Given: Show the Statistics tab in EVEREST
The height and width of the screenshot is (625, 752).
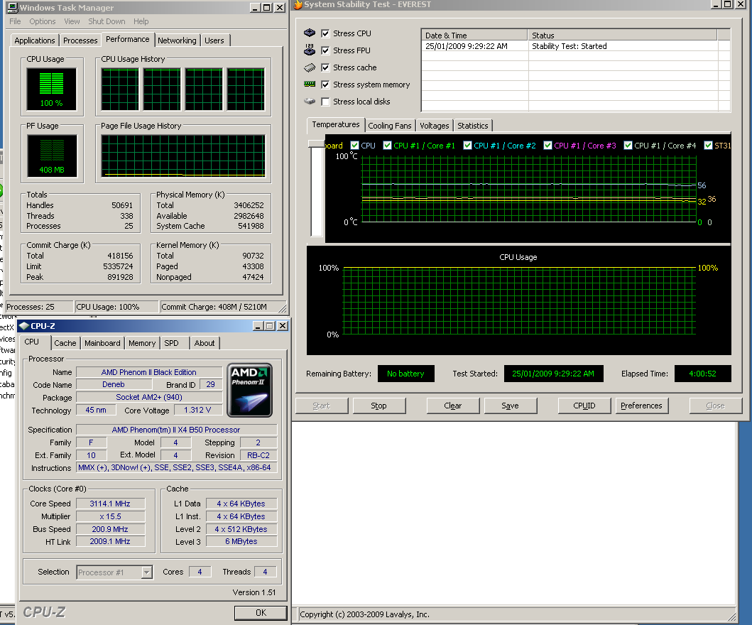Looking at the screenshot, I should point(472,126).
